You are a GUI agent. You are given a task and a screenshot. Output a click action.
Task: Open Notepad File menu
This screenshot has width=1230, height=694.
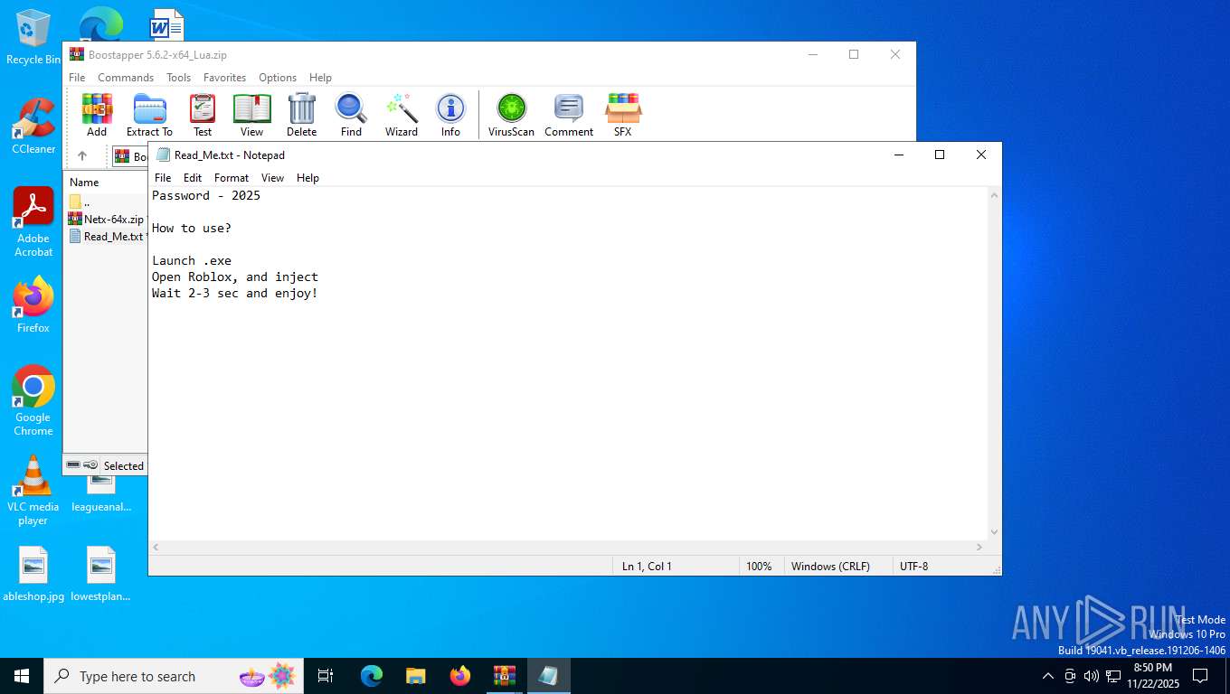tap(163, 178)
